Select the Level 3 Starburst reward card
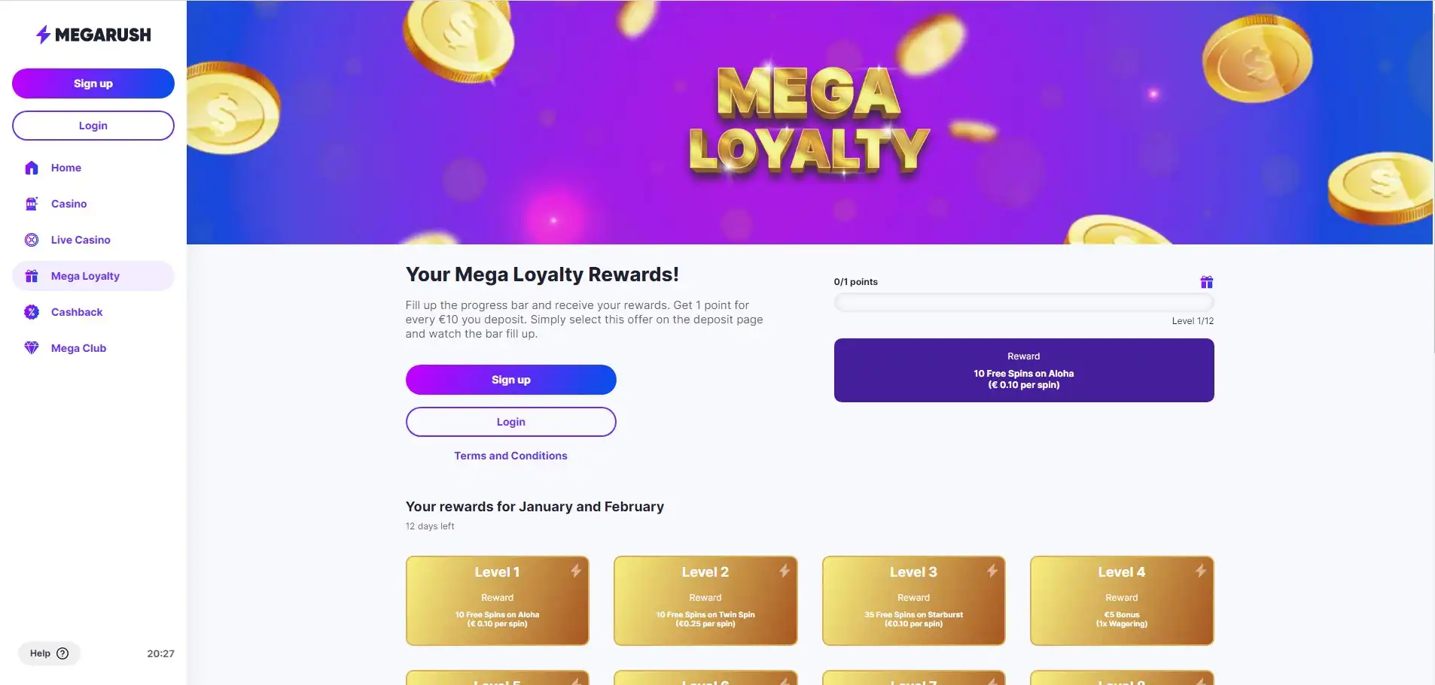The height and width of the screenshot is (685, 1435). click(x=913, y=600)
